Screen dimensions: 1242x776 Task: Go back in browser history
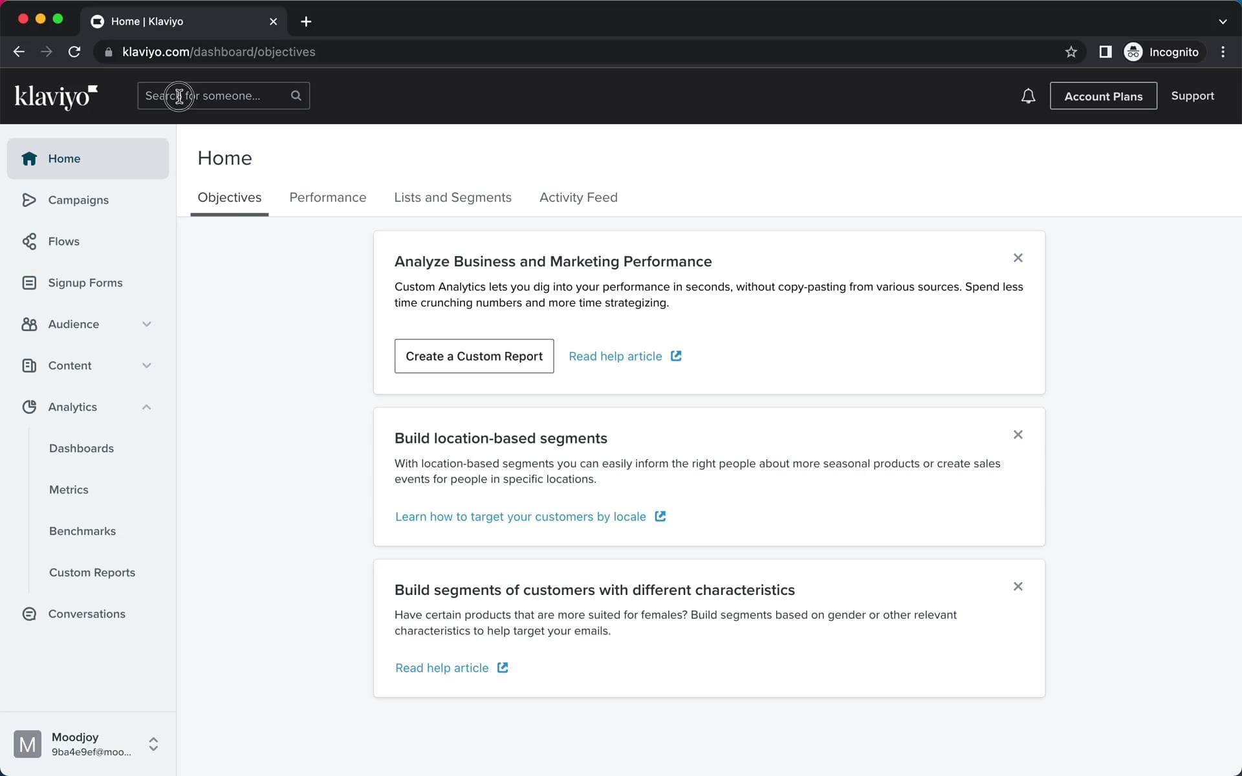click(19, 52)
